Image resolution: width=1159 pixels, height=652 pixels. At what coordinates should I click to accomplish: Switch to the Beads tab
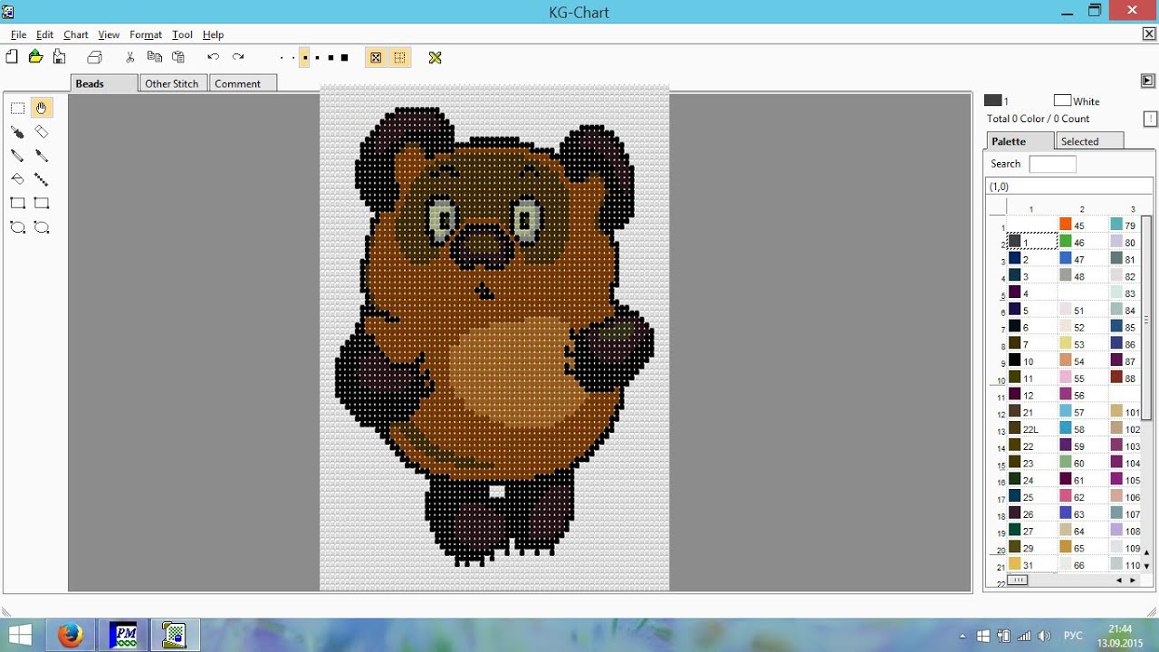click(x=104, y=83)
